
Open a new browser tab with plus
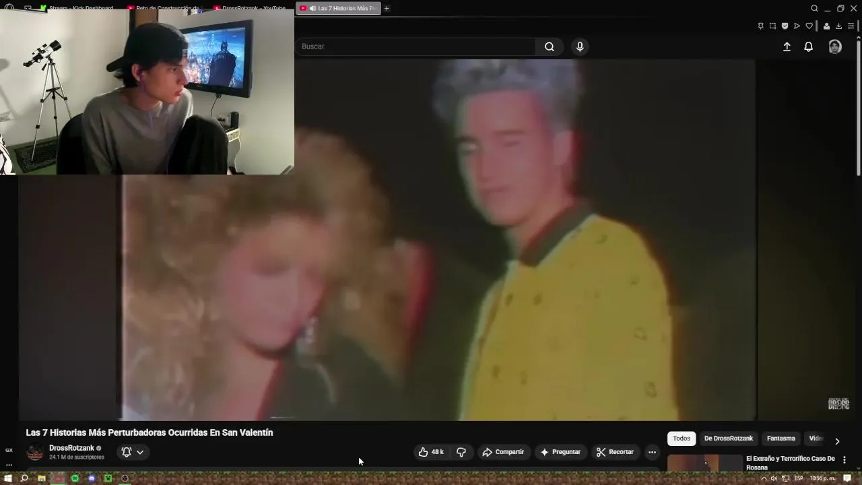pos(387,8)
